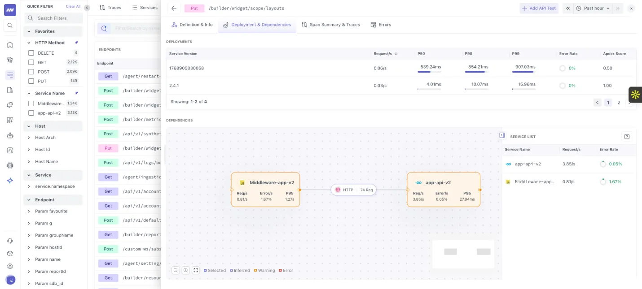Click the yellow floating asterisk widget
This screenshot has height=289, width=642.
click(x=635, y=95)
